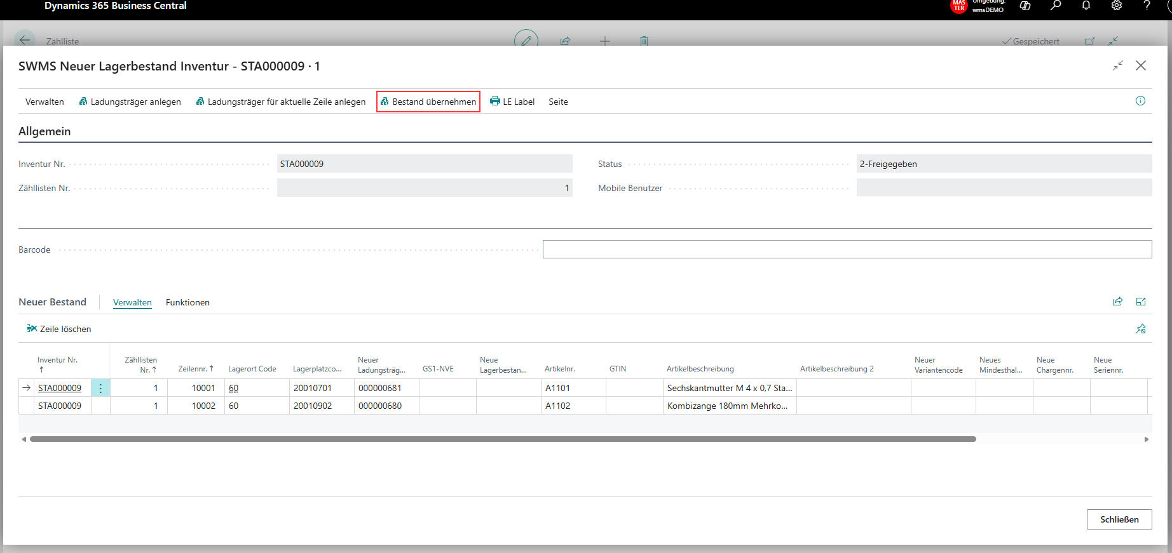Expand Neuer Bestand part to full view
The height and width of the screenshot is (553, 1172).
1141,302
